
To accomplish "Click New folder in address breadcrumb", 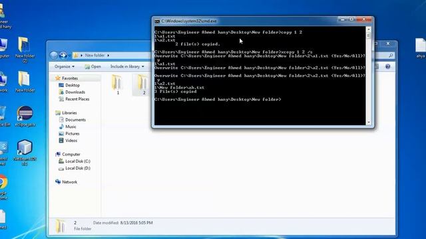I will point(95,55).
